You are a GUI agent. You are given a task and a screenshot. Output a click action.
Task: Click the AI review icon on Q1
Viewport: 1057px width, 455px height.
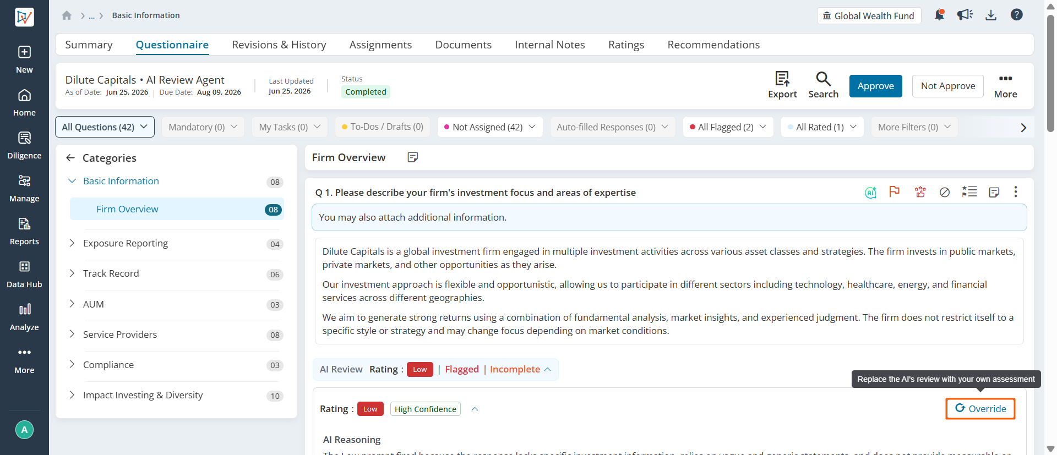870,192
